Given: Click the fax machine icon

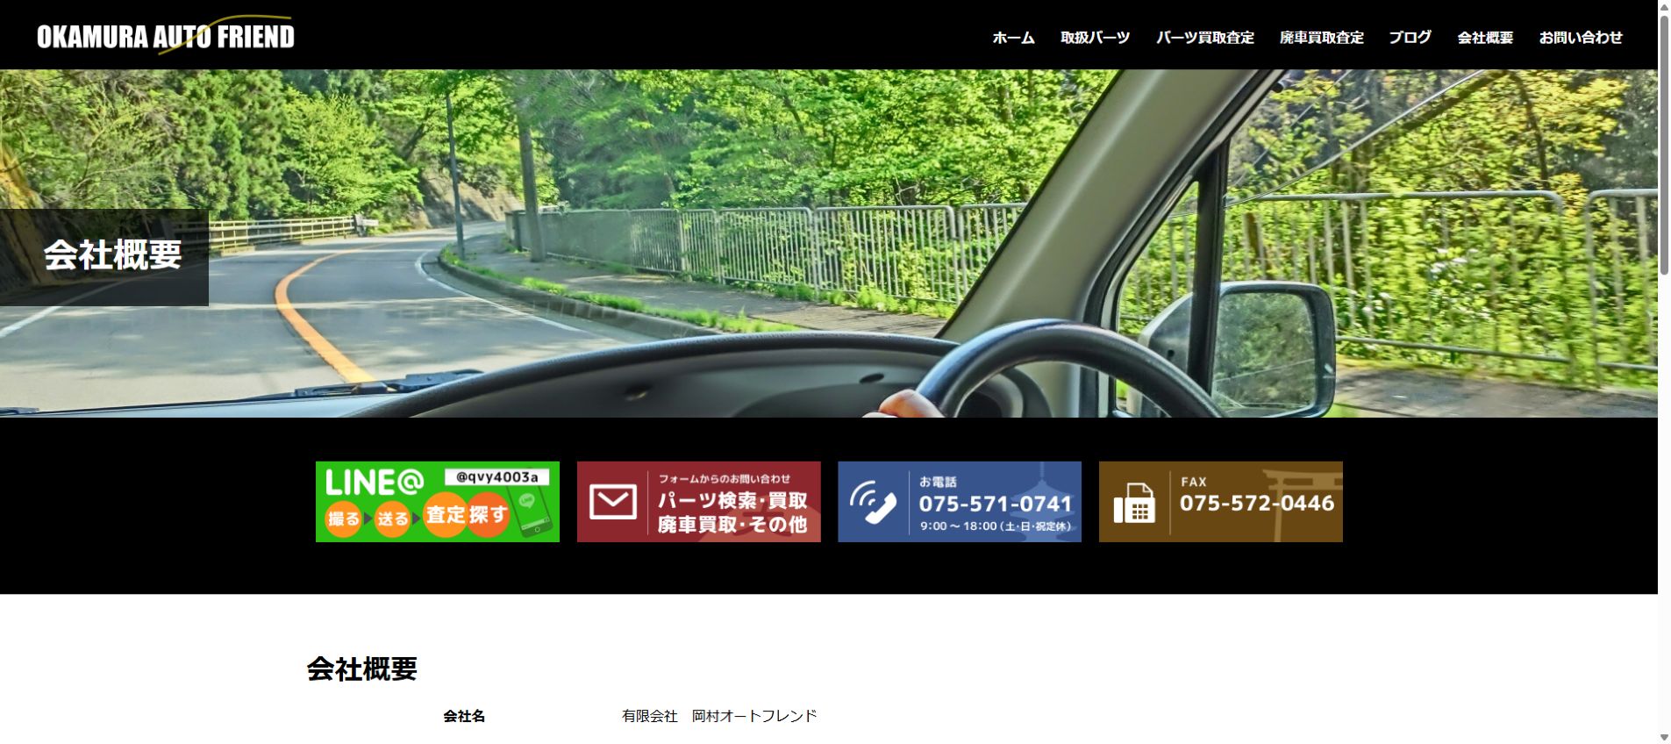Looking at the screenshot, I should point(1134,503).
